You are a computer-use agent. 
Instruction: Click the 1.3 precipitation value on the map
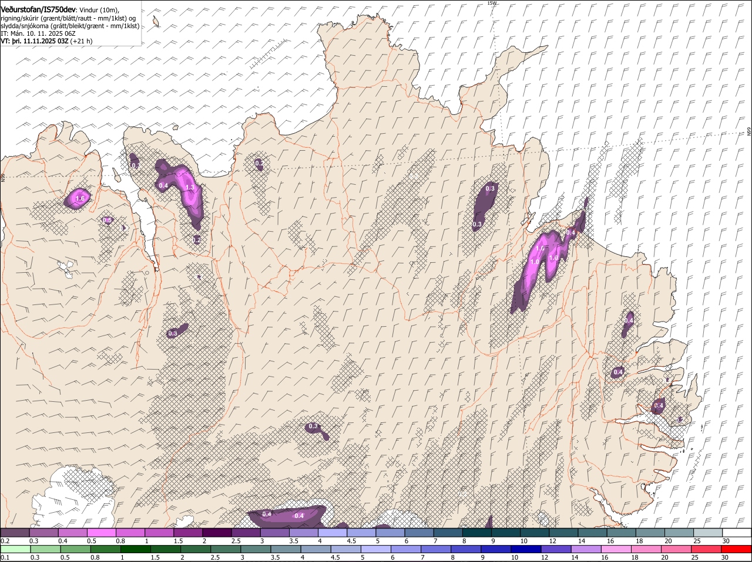[x=190, y=188]
